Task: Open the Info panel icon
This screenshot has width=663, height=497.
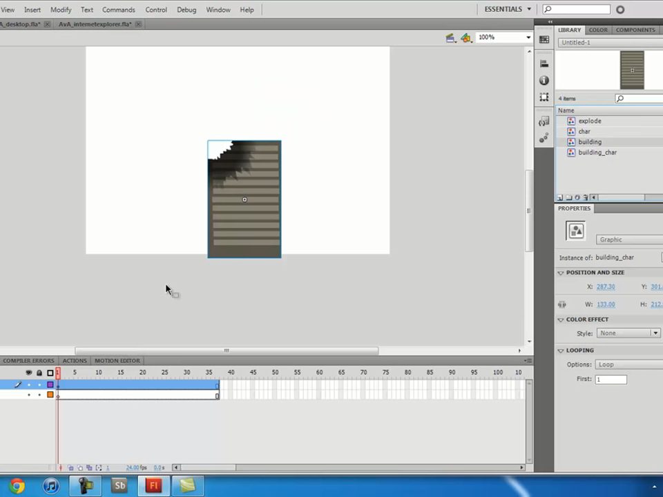Action: [544, 80]
